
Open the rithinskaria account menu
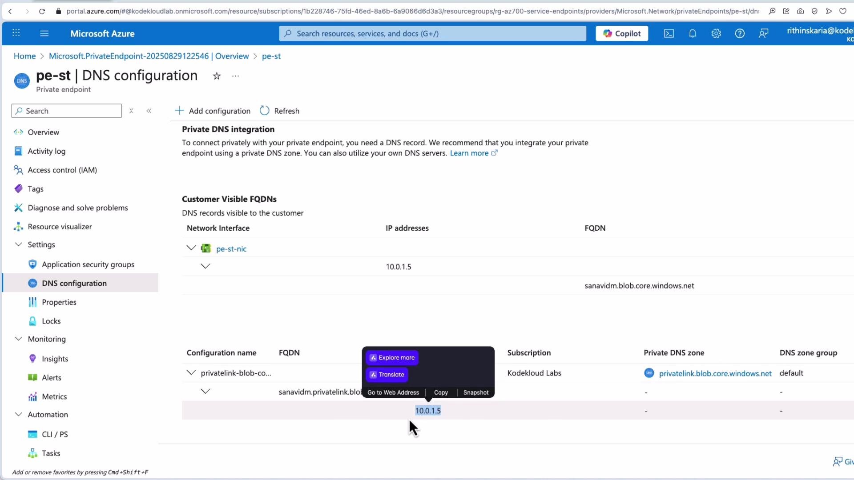[x=820, y=33]
